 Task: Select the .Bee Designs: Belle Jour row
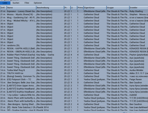pyautogui.click(x=74, y=83)
